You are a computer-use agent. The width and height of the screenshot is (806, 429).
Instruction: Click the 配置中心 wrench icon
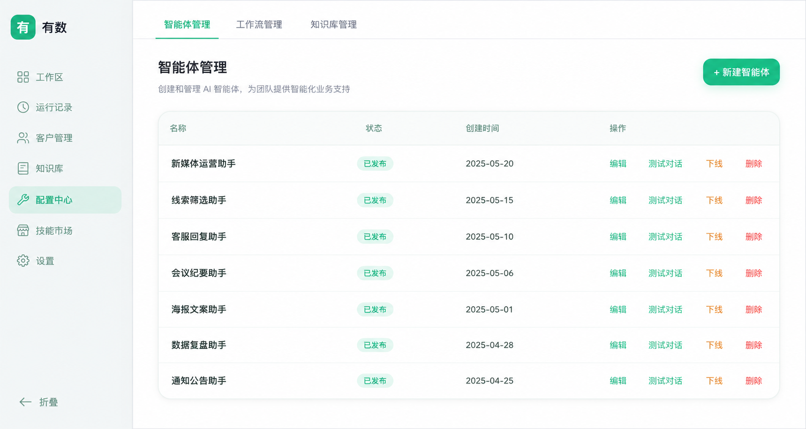[23, 200]
